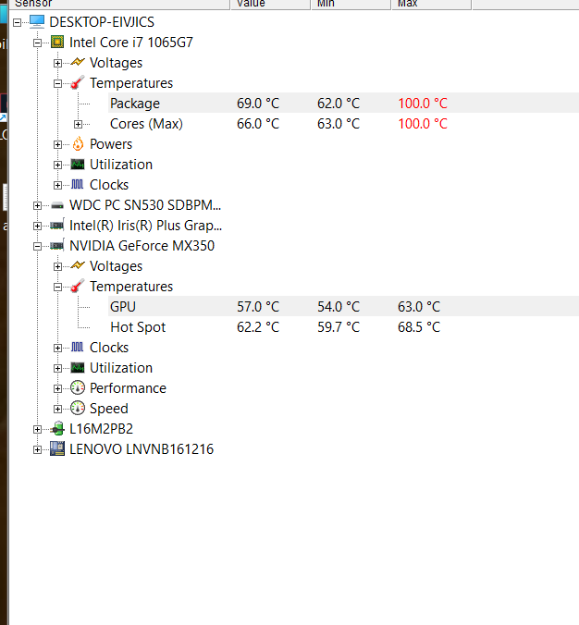Screen dimensions: 579x625
Task: Expand the CPU Utilization node
Action: coord(58,165)
